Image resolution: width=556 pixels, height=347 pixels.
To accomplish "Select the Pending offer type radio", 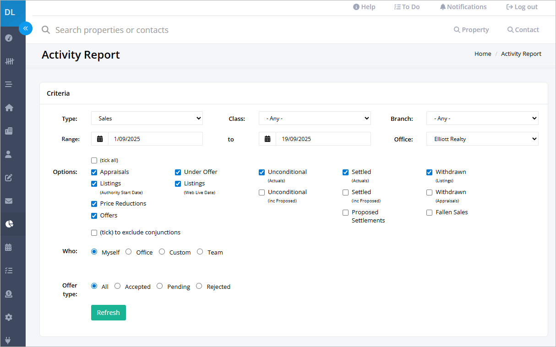I will [159, 286].
